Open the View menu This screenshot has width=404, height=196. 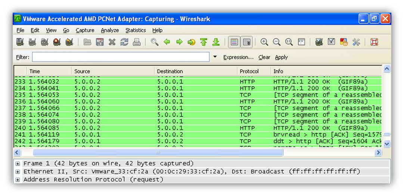(x=51, y=30)
